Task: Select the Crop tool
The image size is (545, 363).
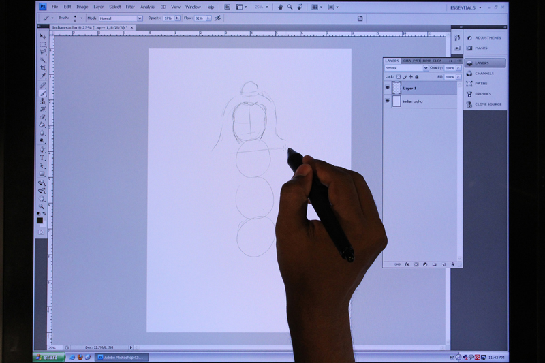Action: [43, 69]
